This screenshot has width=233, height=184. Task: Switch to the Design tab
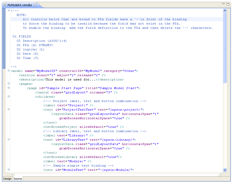click(7, 179)
